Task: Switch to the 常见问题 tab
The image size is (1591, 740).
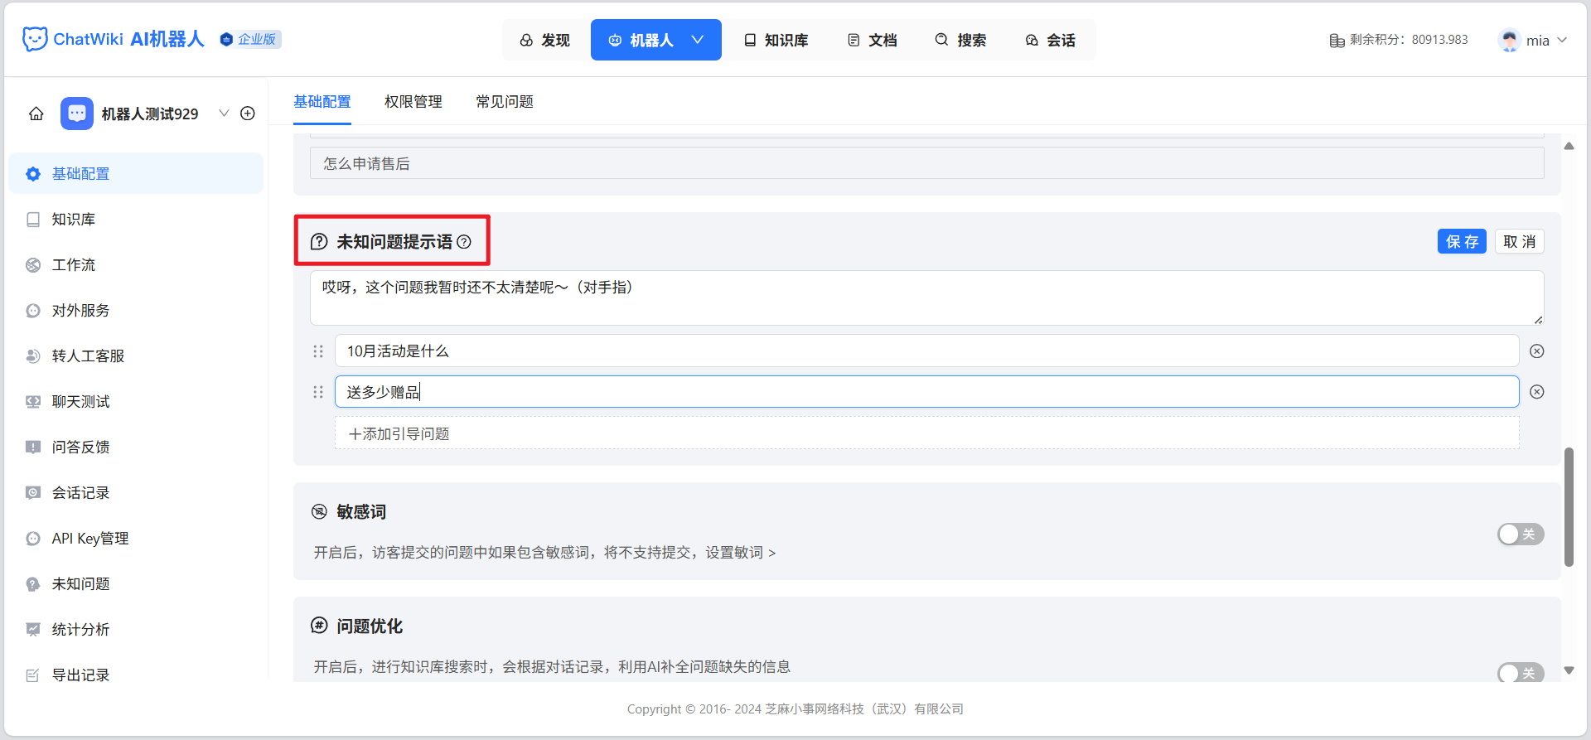Action: point(505,102)
